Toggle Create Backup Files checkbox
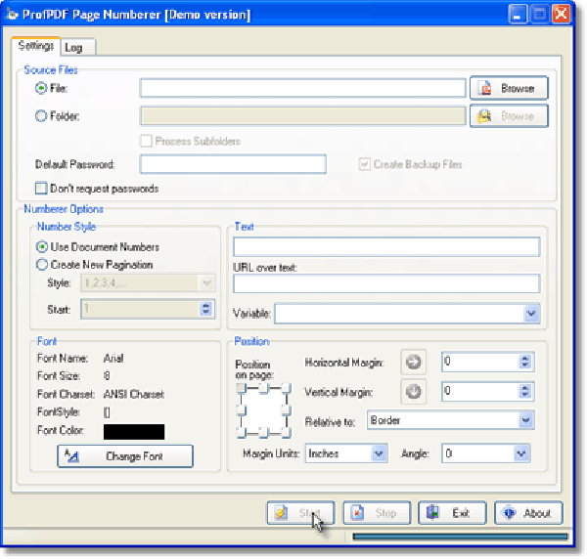This screenshot has height=559, width=587. (364, 164)
